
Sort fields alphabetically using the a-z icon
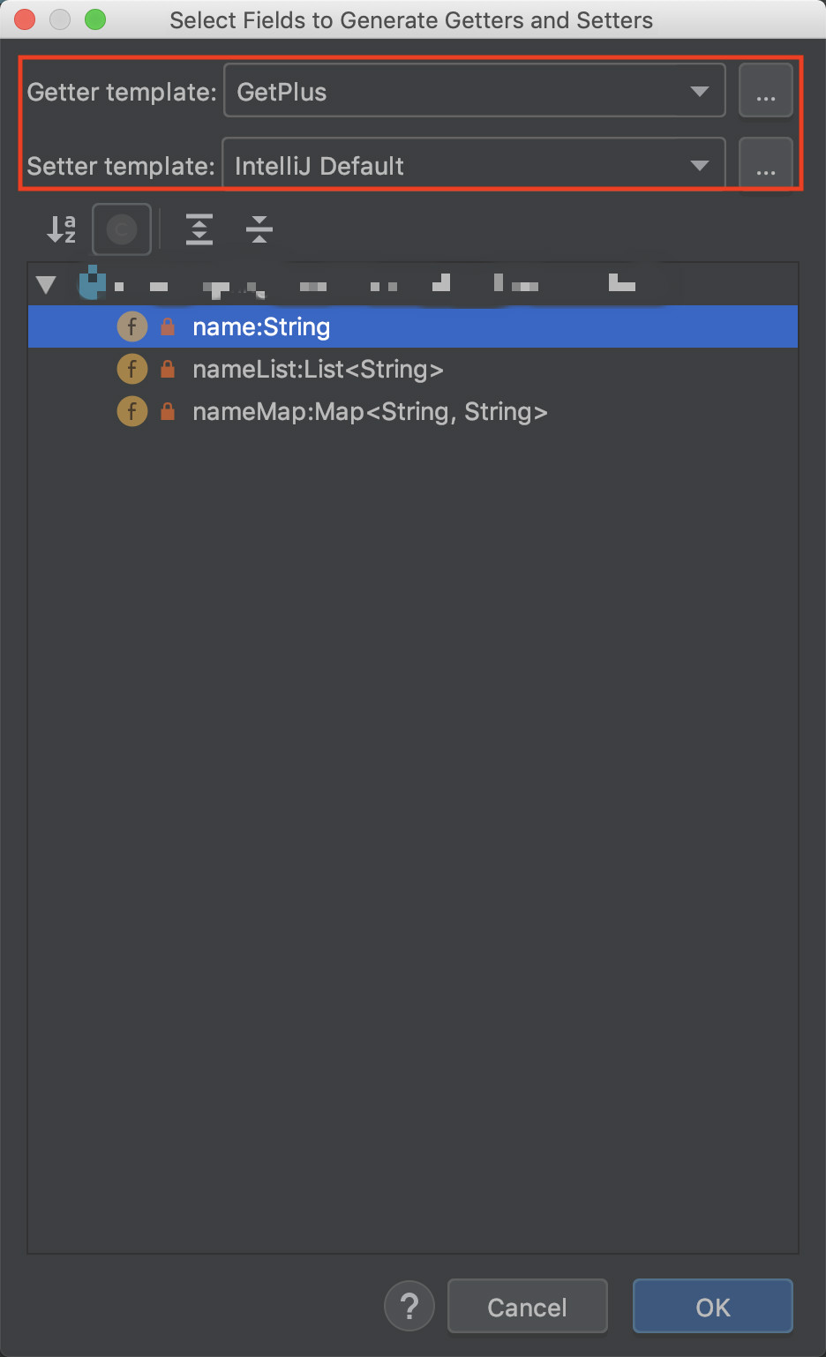tap(61, 229)
